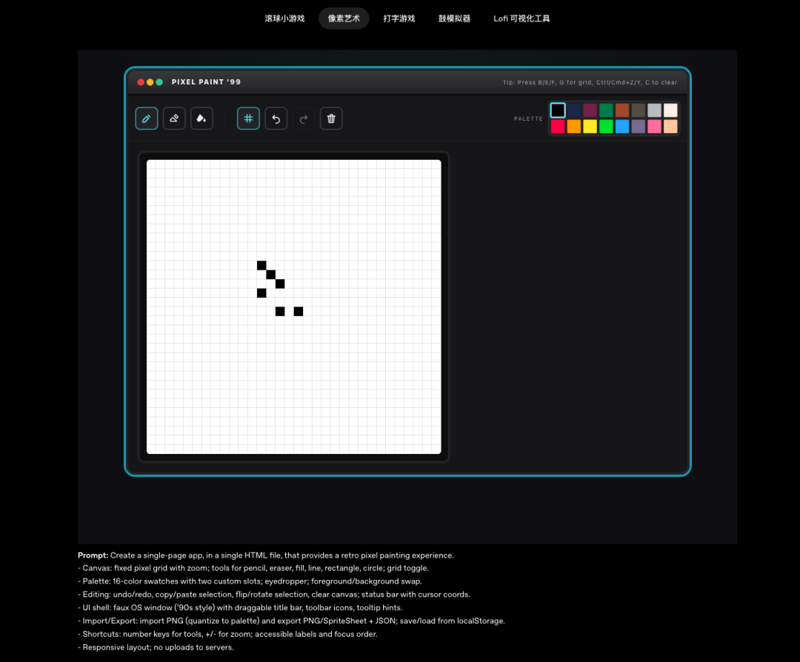
Task: Toggle the grid overlay button
Action: click(248, 118)
